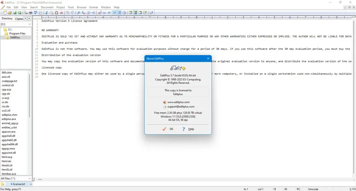The image size is (356, 191).
Task: Click the Save floppy disk icon
Action: tap(15, 13)
